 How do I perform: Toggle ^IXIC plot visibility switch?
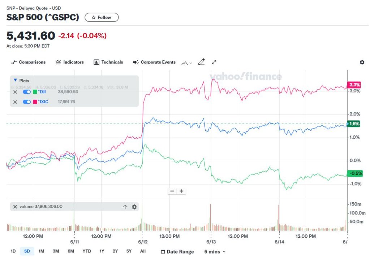[x=27, y=102]
